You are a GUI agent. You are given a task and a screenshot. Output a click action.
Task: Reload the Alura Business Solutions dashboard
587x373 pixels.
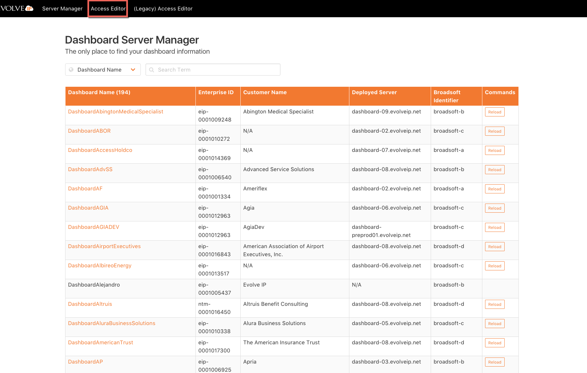(x=495, y=324)
